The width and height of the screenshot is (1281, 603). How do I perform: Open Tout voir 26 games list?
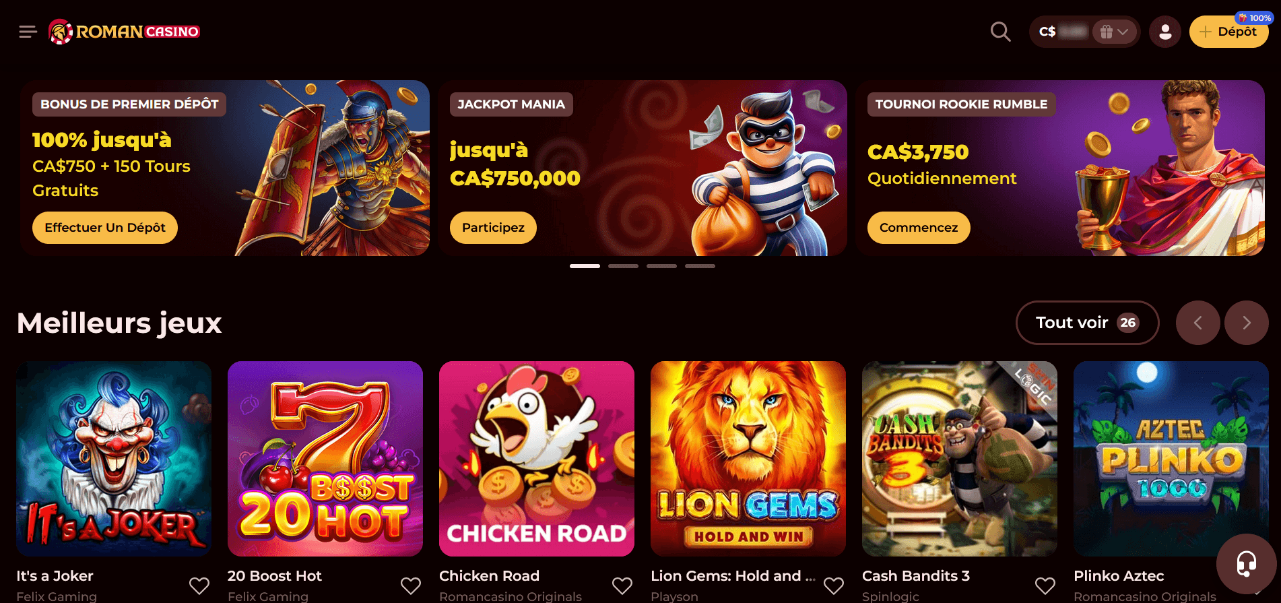tap(1087, 323)
